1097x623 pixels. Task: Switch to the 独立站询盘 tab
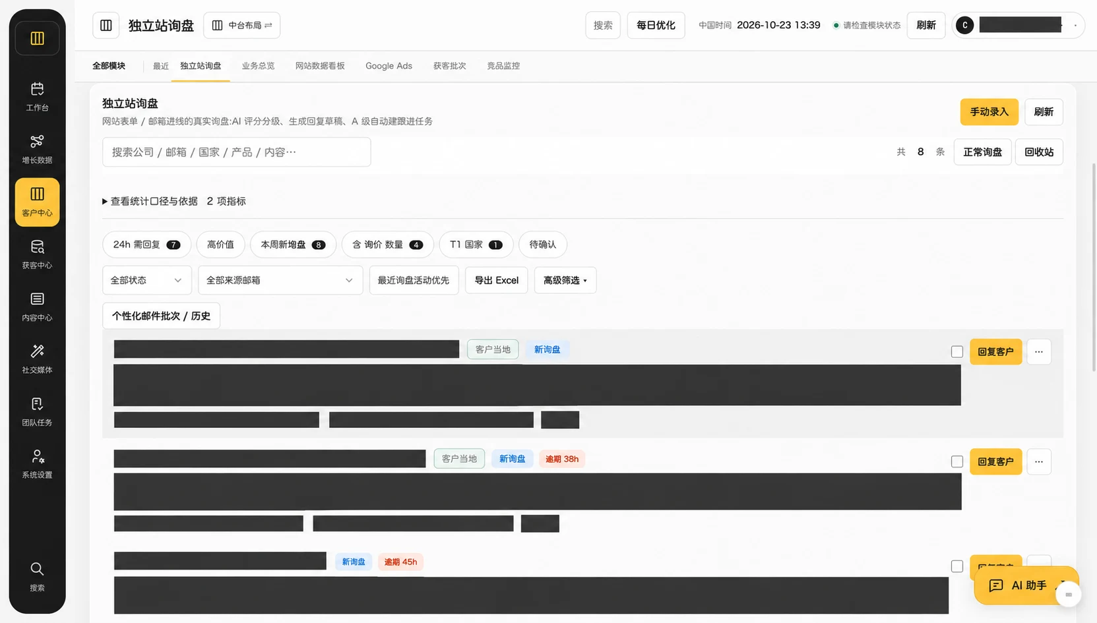201,66
